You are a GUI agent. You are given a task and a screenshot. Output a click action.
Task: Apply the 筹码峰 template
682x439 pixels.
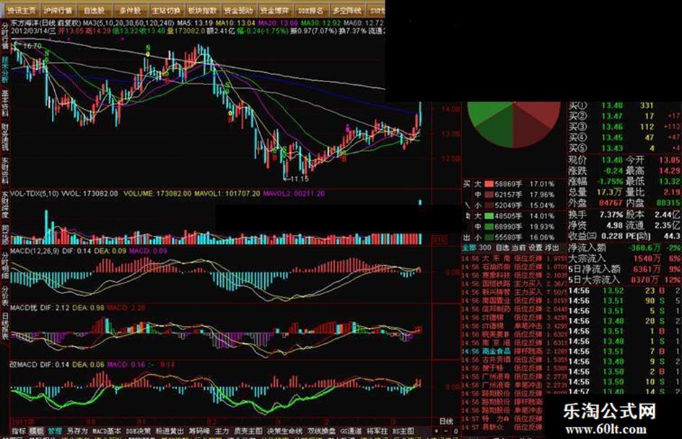coord(199,431)
